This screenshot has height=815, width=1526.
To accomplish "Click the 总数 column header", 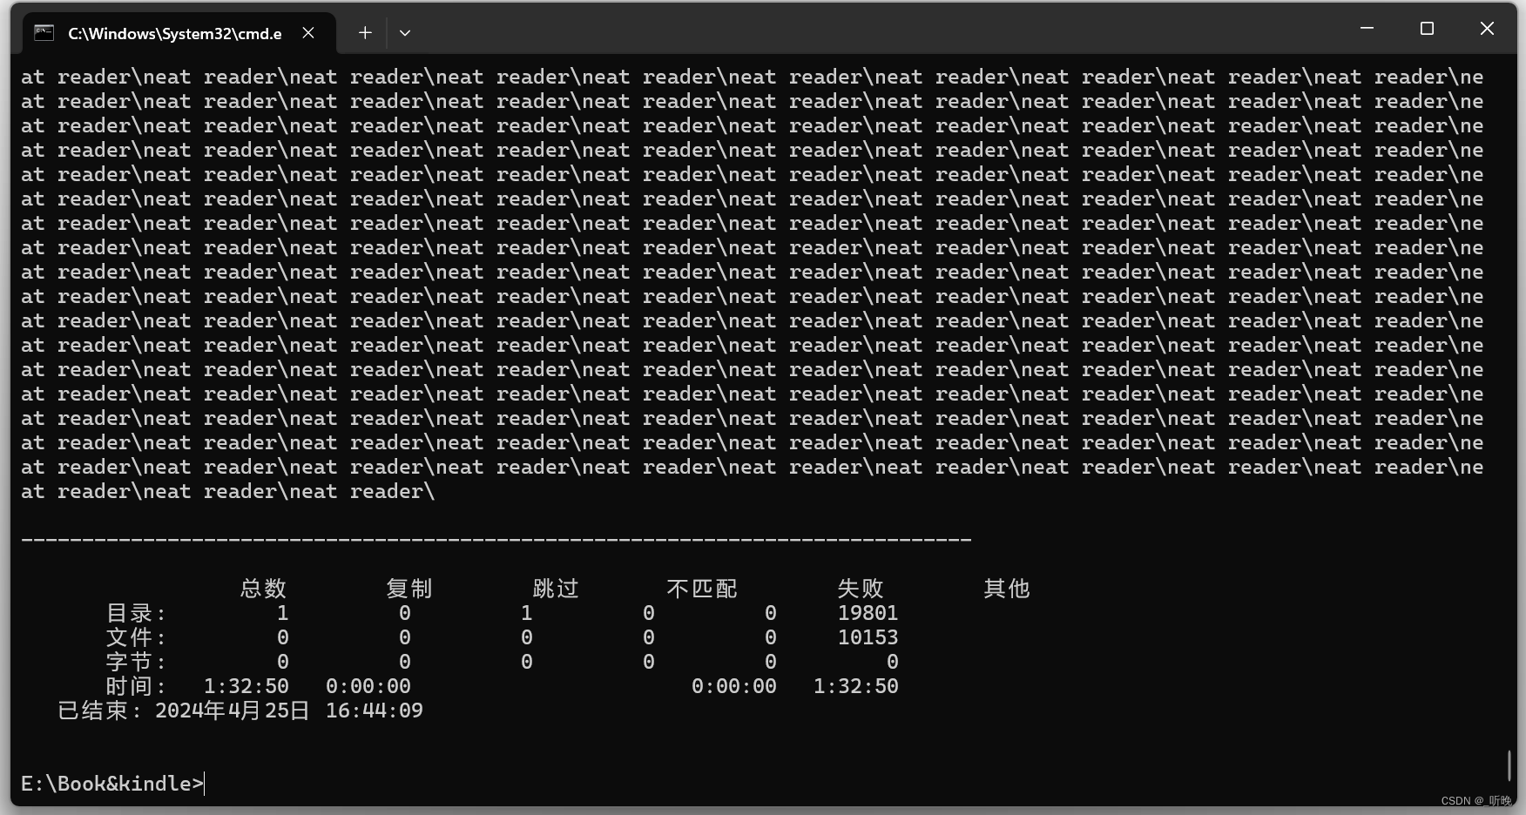I will click(263, 589).
